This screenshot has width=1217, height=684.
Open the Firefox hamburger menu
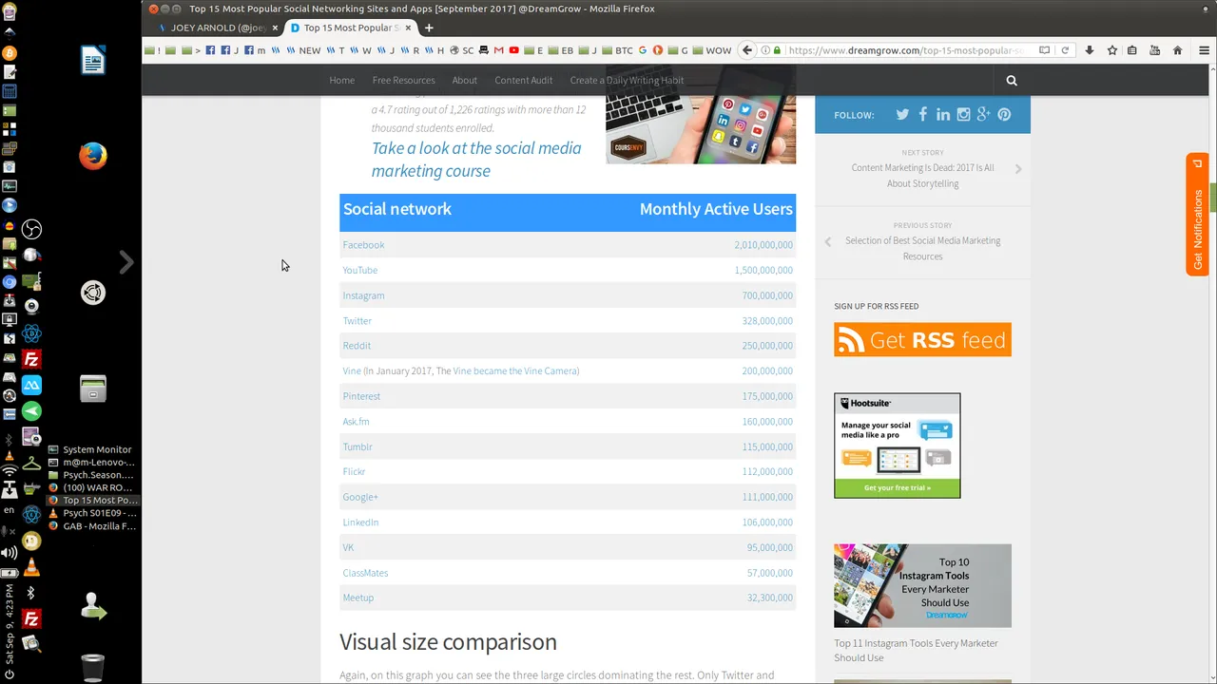[1204, 50]
